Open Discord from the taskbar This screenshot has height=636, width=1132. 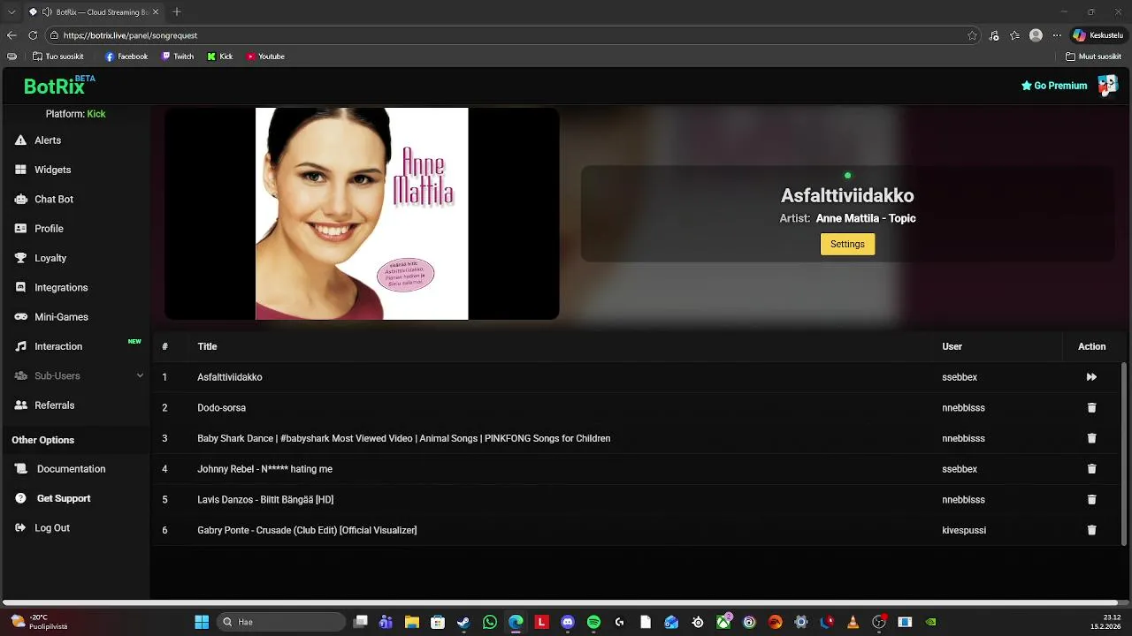coord(568,622)
